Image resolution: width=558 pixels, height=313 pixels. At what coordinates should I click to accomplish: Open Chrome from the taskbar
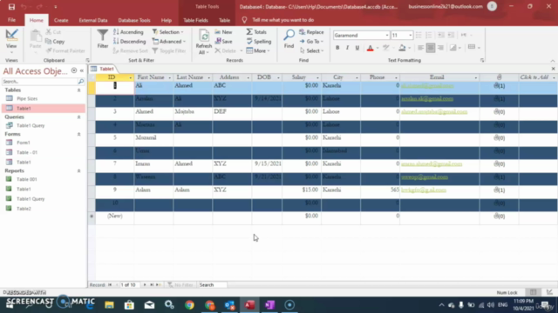(x=190, y=305)
